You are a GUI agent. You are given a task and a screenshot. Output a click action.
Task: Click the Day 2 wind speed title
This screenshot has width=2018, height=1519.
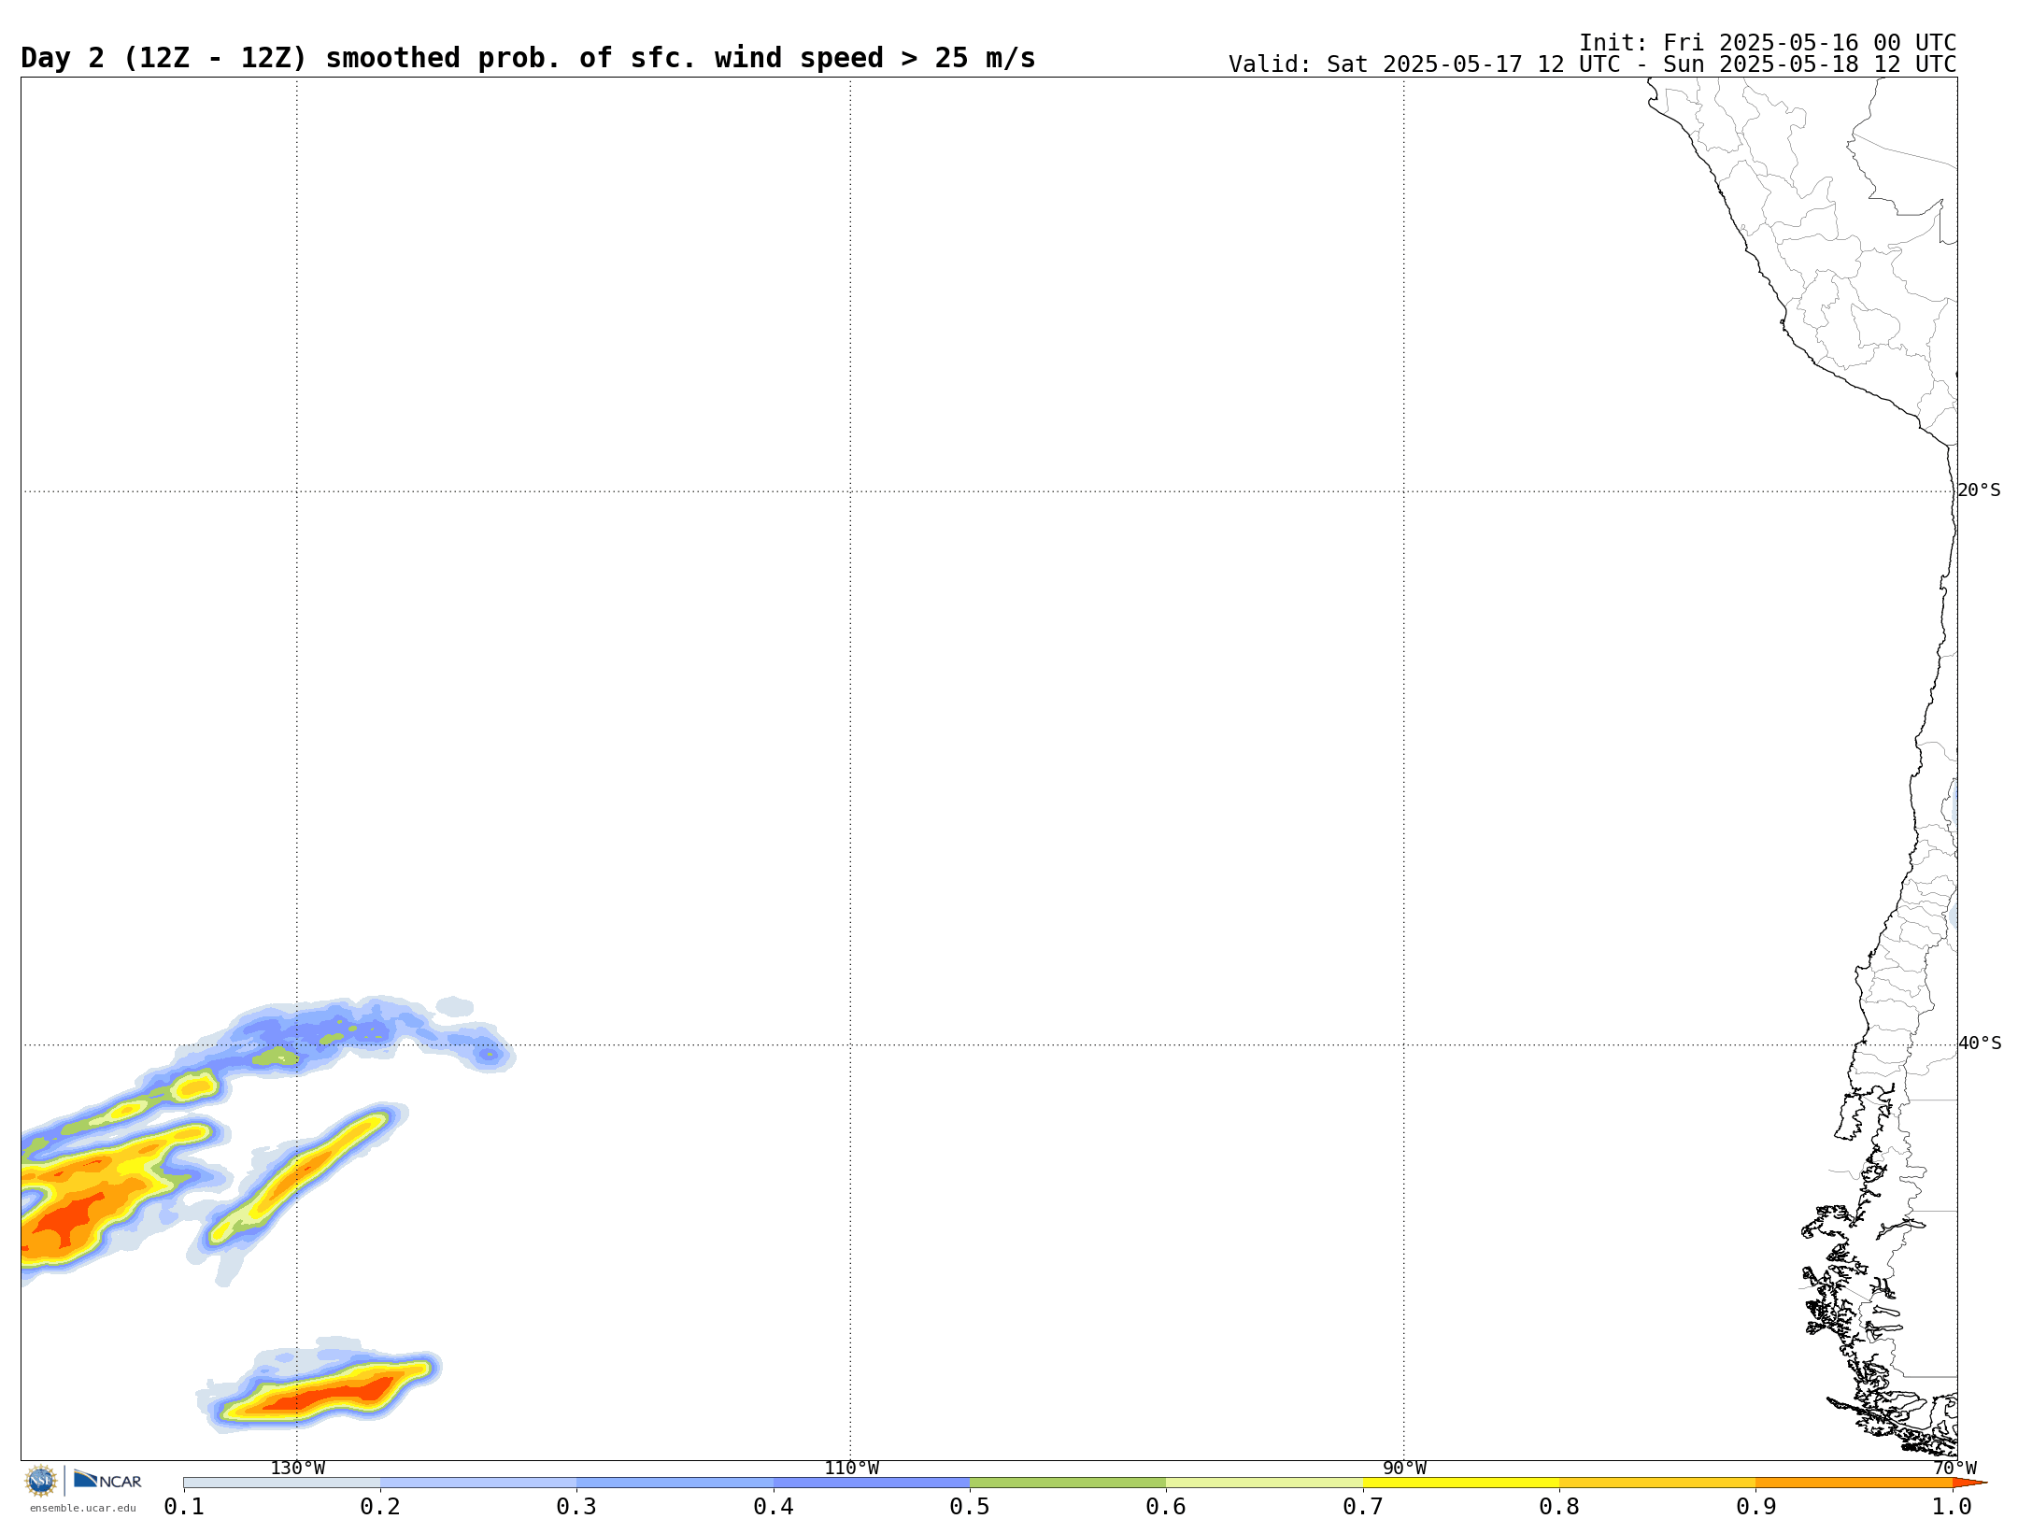[528, 58]
